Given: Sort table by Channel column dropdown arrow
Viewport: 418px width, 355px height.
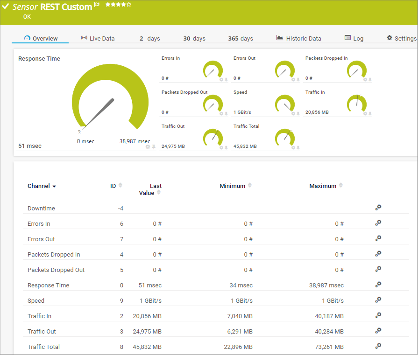Looking at the screenshot, I should click(54, 187).
